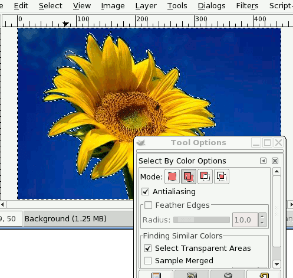Image resolution: width=293 pixels, height=278 pixels.
Task: Select the subtract from selection mode icon
Action: point(205,176)
